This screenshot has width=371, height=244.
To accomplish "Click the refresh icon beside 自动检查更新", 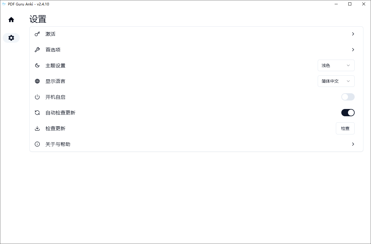I will pos(37,113).
